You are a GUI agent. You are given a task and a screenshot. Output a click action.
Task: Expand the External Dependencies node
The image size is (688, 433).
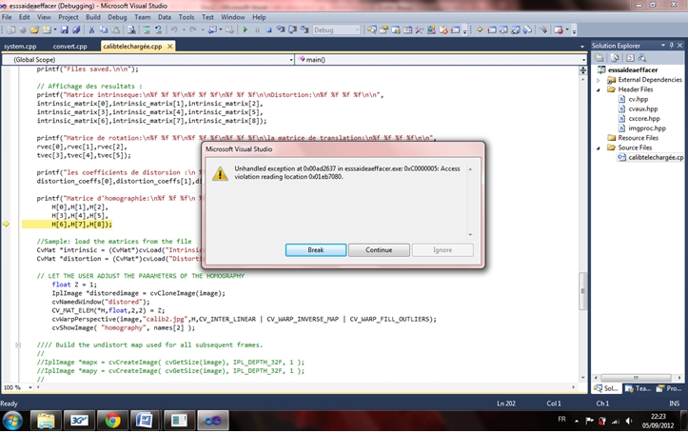tap(599, 80)
